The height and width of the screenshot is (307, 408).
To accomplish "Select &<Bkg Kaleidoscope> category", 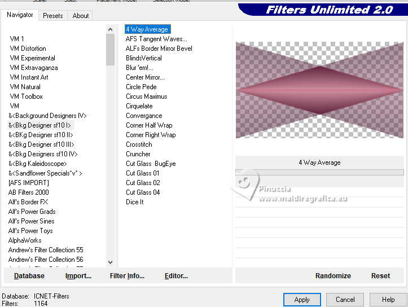I will coord(37,164).
